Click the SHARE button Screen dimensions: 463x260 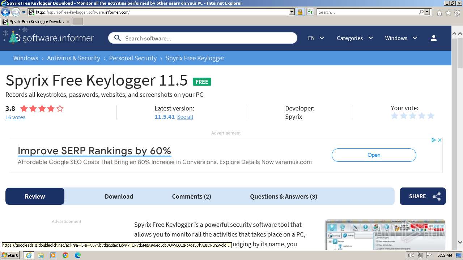coord(423,196)
